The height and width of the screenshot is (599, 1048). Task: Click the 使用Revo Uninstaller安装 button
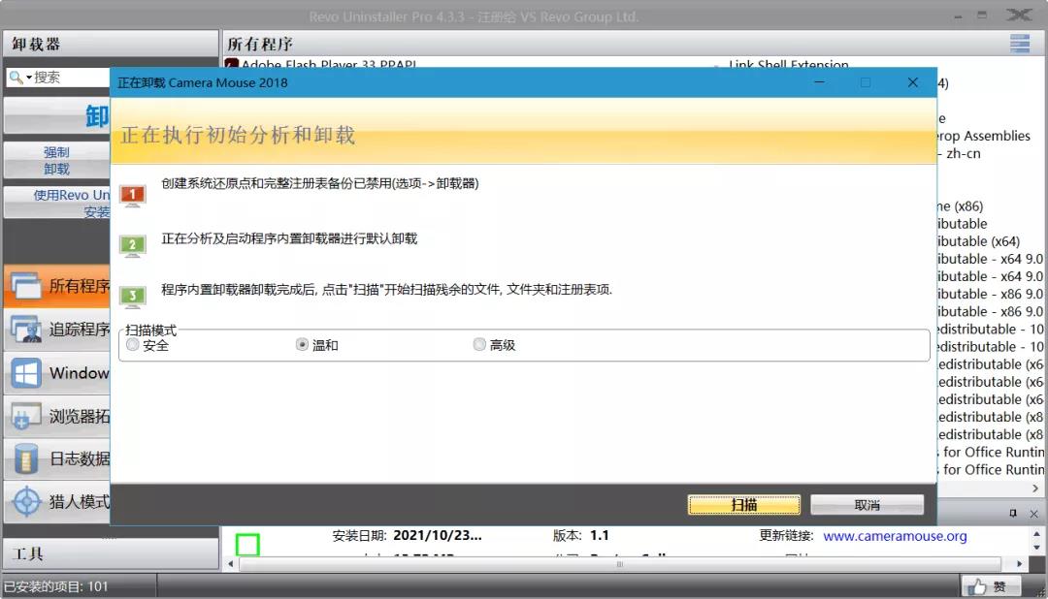57,203
